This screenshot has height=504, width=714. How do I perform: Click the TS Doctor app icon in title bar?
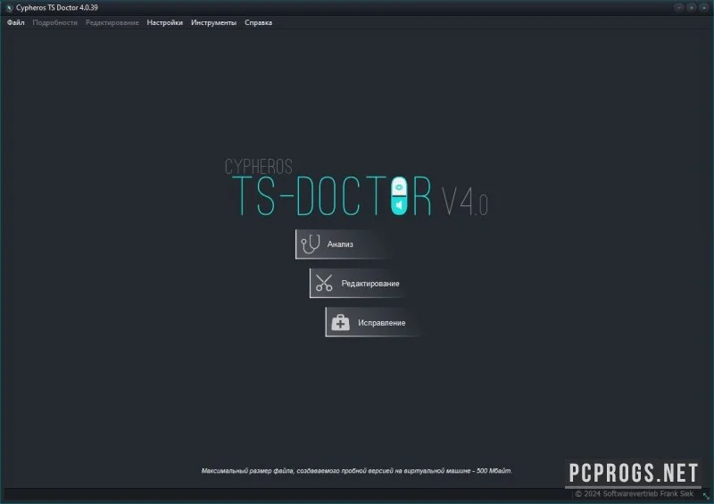point(9,8)
